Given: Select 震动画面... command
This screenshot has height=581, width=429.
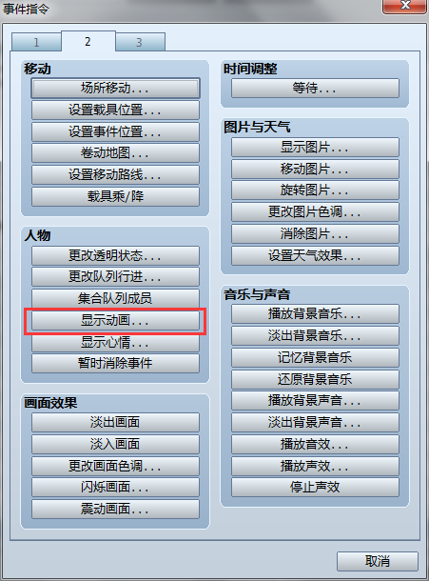Looking at the screenshot, I should point(115,510).
